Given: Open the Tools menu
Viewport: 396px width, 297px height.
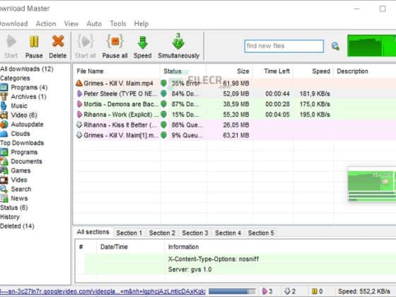Looking at the screenshot, I should (117, 24).
